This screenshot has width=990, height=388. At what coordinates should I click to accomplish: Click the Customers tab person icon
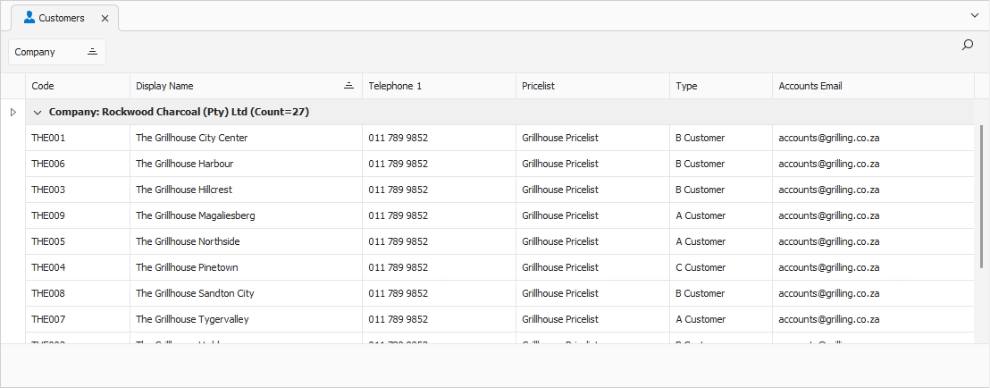pos(29,18)
